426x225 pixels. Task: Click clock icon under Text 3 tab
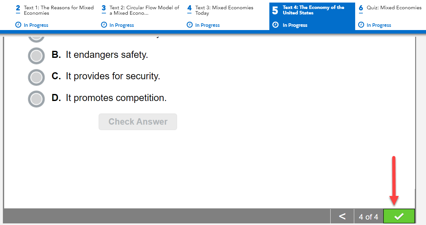pyautogui.click(x=190, y=25)
